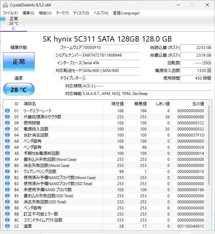Minimize the CrystalDiskInfo window
This screenshot has height=234, width=215.
pos(178,5)
